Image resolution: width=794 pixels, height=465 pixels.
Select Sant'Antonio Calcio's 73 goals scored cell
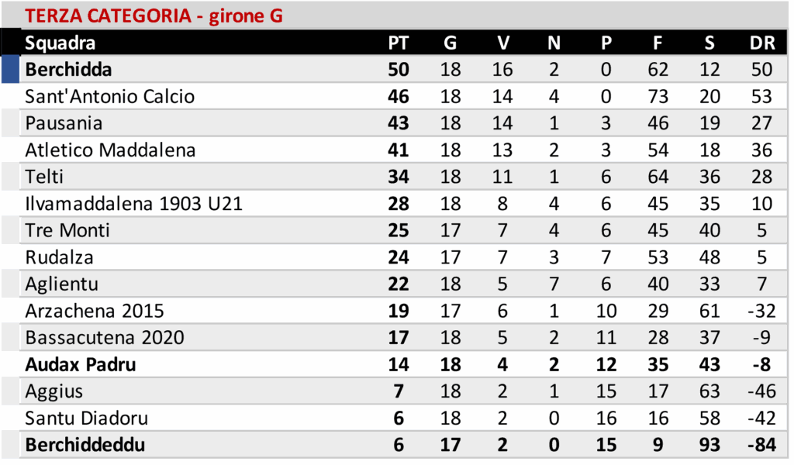pyautogui.click(x=658, y=97)
